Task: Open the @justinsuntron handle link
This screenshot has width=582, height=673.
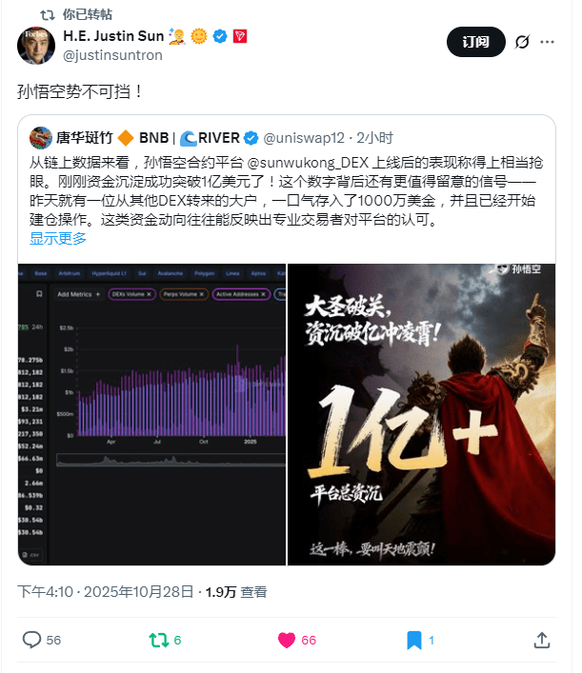Action: pos(113,55)
